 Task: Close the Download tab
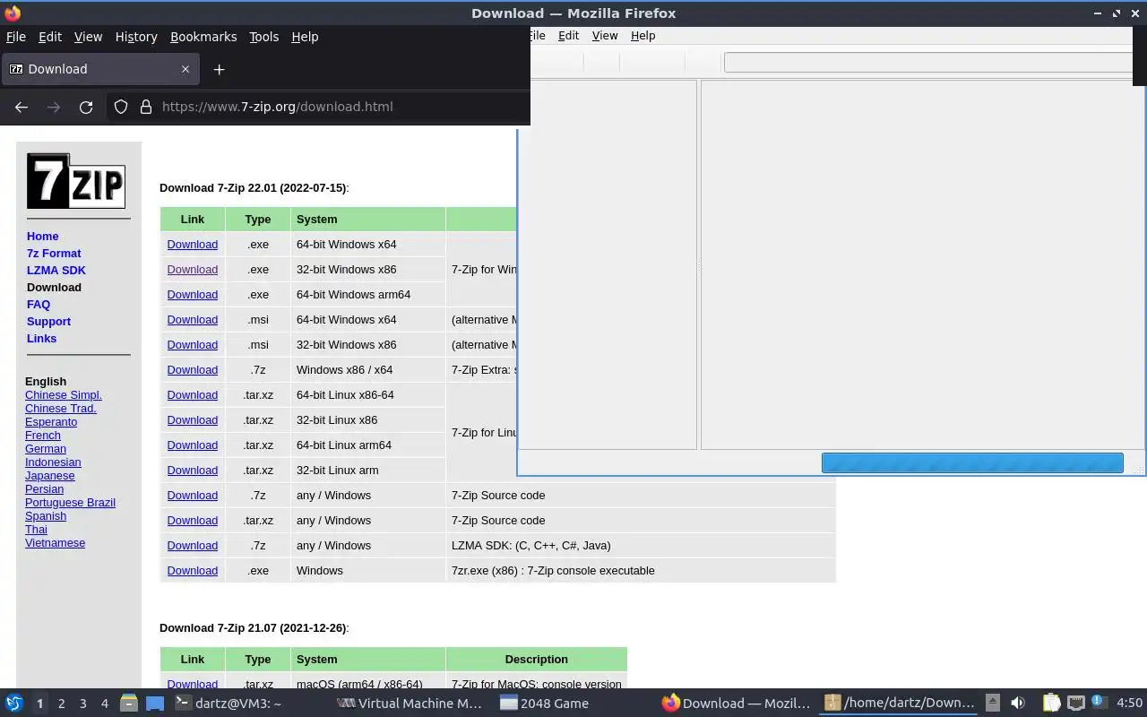(x=185, y=69)
